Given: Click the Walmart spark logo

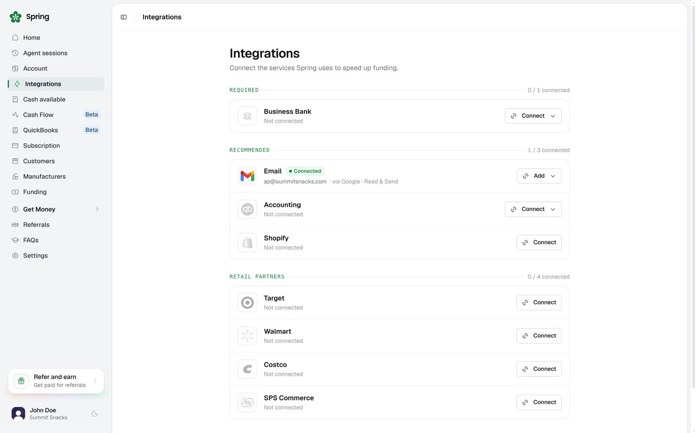Looking at the screenshot, I should pyautogui.click(x=247, y=336).
